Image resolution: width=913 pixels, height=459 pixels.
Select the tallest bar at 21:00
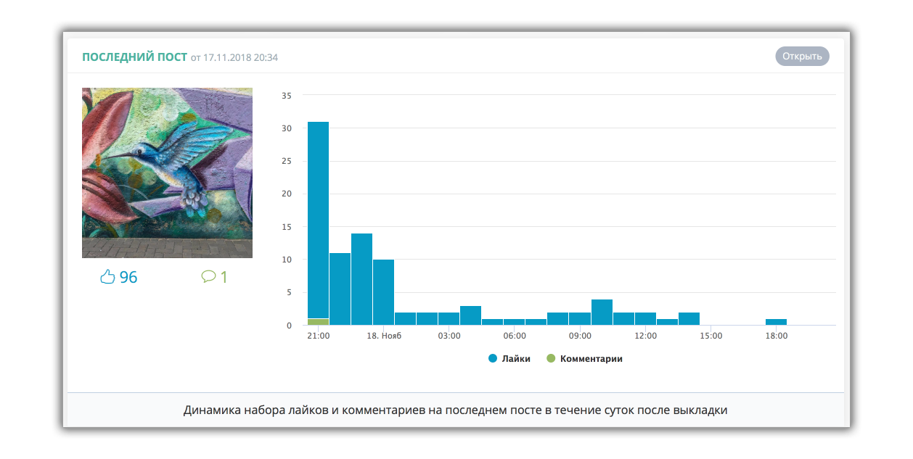pos(318,220)
